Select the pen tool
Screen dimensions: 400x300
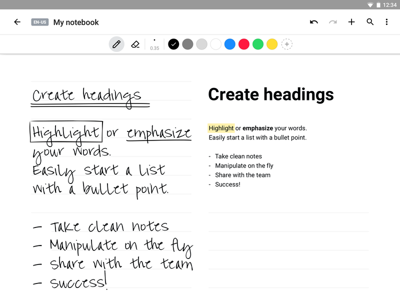(x=116, y=44)
